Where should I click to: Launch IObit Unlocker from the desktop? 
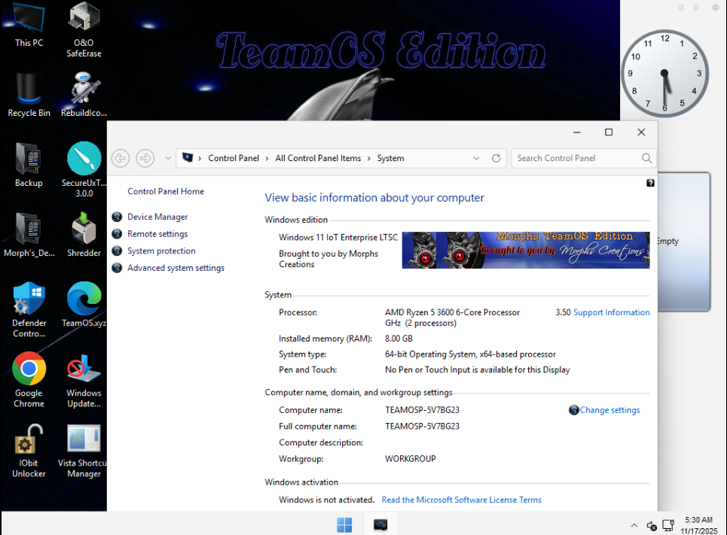coord(29,439)
